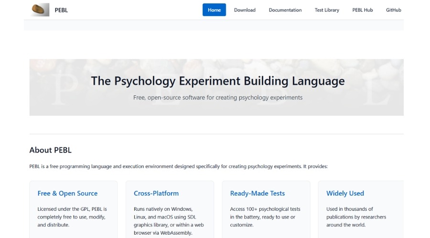The image size is (430, 238).
Task: Visit the PEBL Hub link
Action: pyautogui.click(x=363, y=10)
